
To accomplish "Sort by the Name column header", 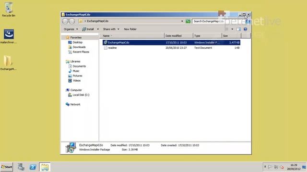I will tap(132, 36).
